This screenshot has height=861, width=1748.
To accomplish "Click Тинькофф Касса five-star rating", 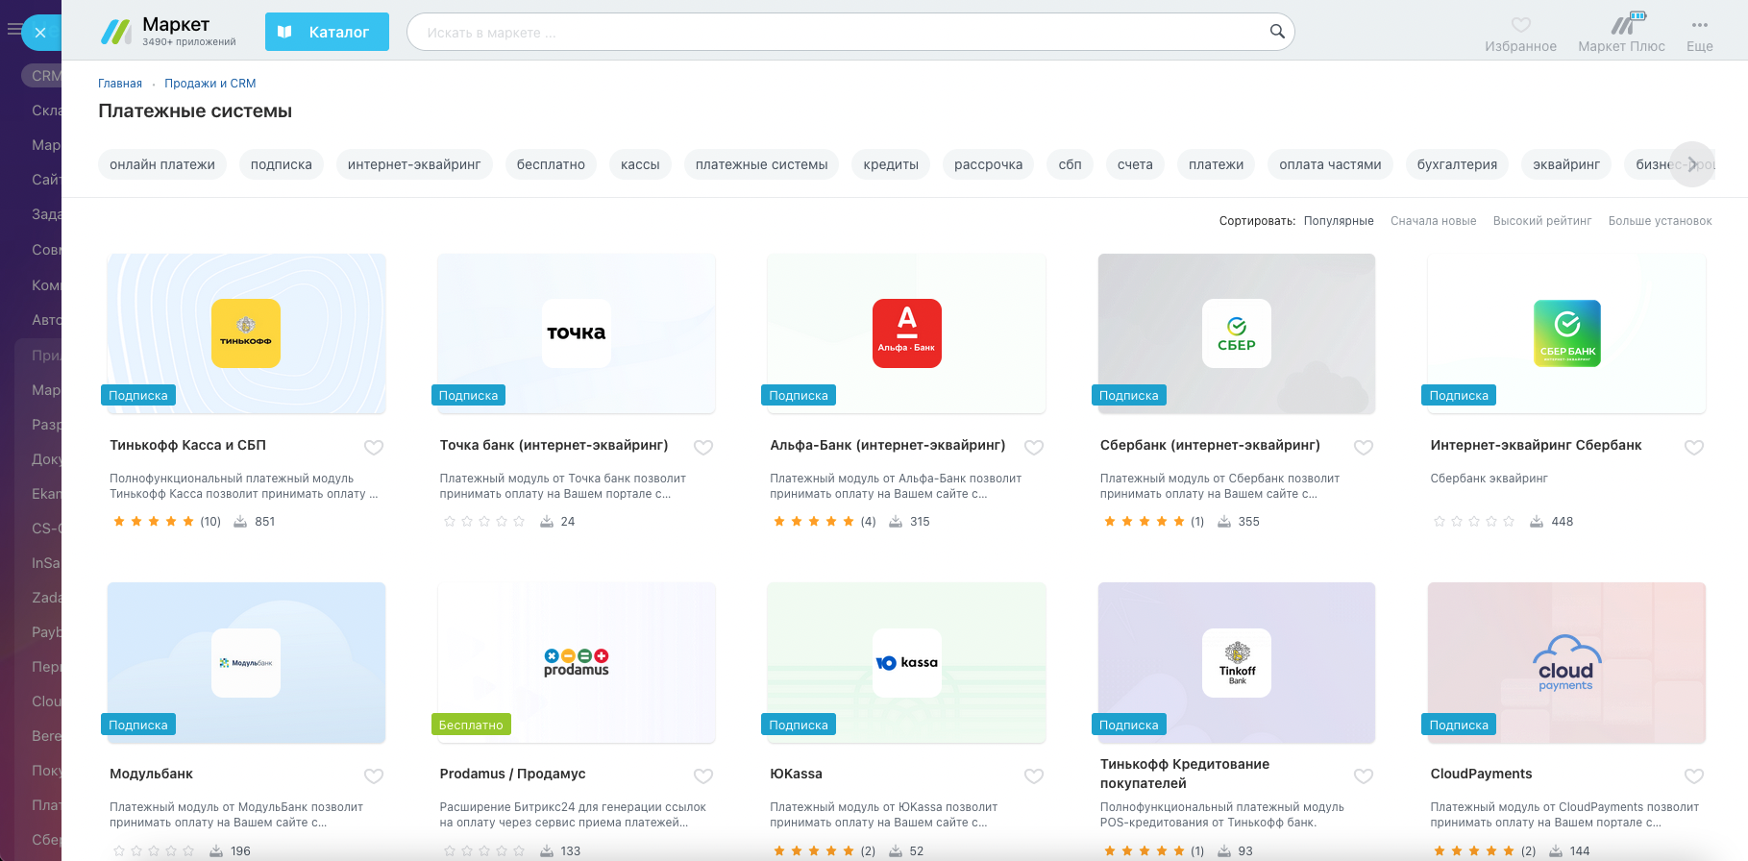I will (x=154, y=522).
